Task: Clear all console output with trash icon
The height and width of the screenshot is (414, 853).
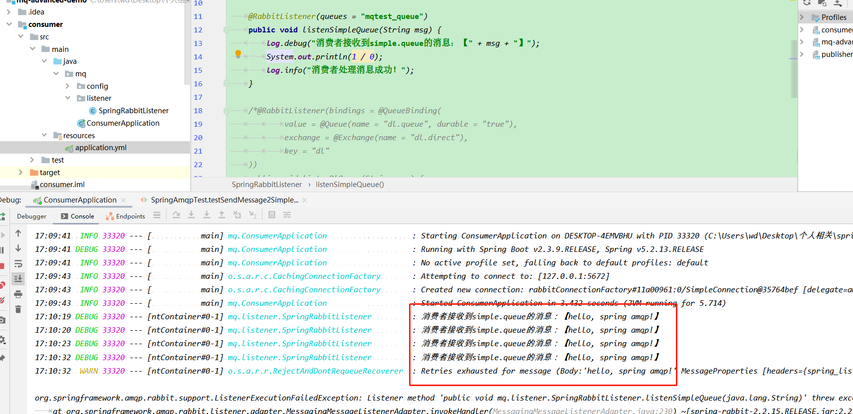Action: [x=18, y=309]
